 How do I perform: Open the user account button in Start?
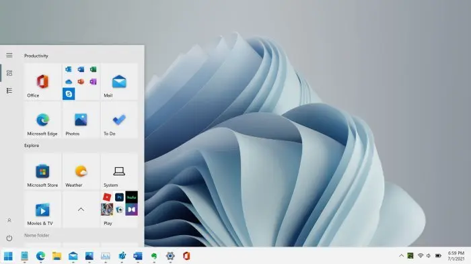tap(9, 220)
